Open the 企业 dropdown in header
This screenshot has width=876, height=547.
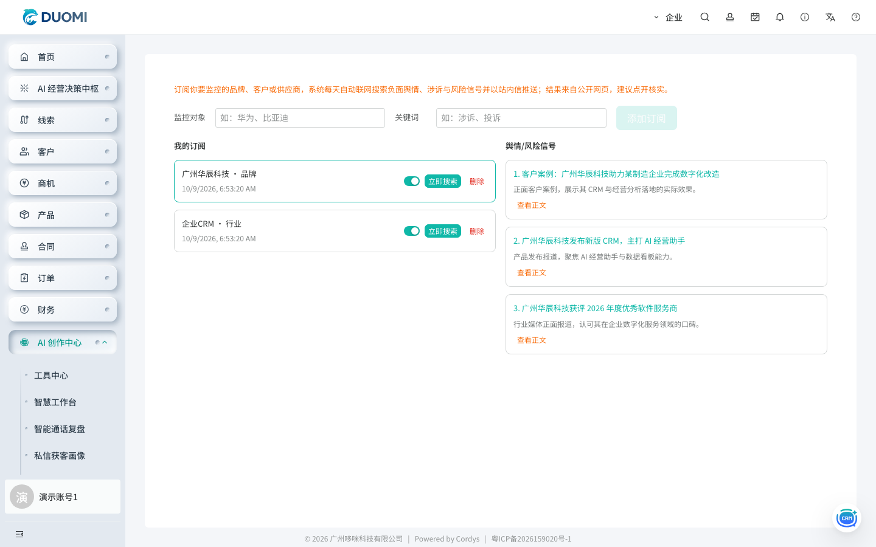coord(668,17)
